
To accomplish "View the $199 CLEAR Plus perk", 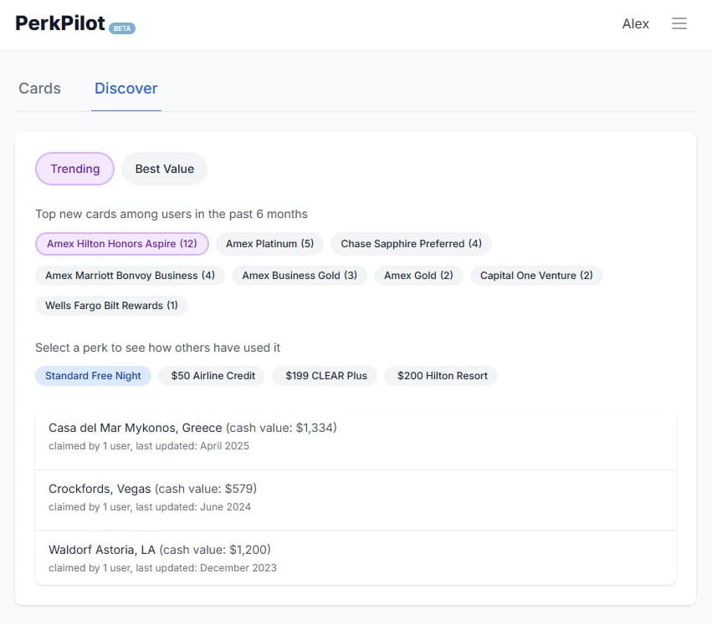I will (x=325, y=376).
